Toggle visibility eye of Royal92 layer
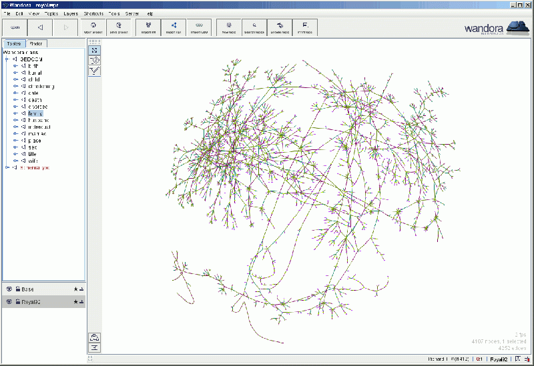Screen dimensions: 534x366 [x=9, y=302]
